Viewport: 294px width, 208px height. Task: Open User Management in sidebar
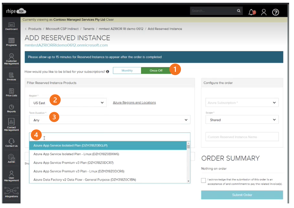coord(11,176)
